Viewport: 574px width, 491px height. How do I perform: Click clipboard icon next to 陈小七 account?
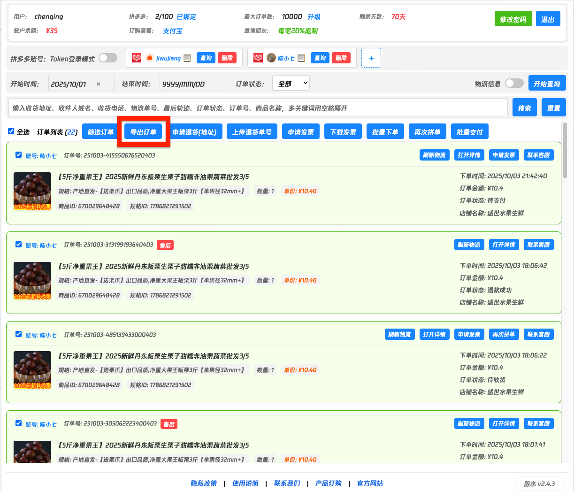(x=301, y=58)
